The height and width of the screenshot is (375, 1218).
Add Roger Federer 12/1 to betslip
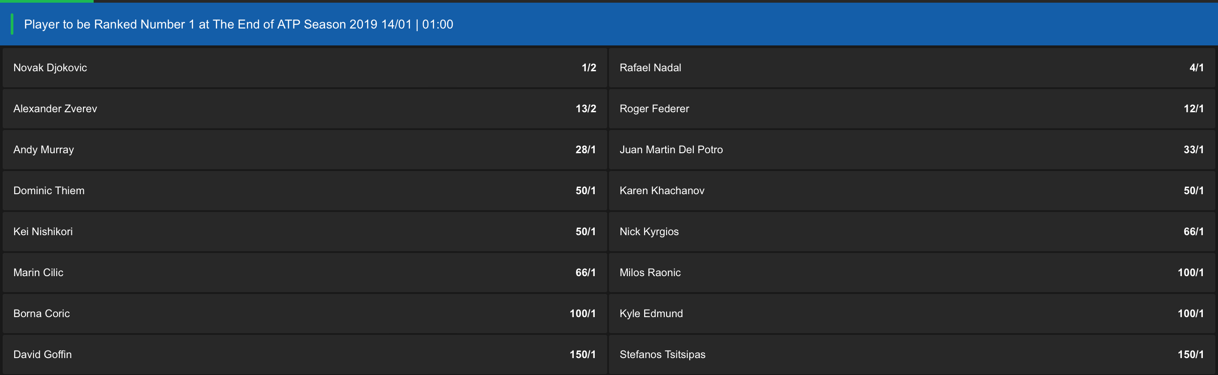coord(912,109)
